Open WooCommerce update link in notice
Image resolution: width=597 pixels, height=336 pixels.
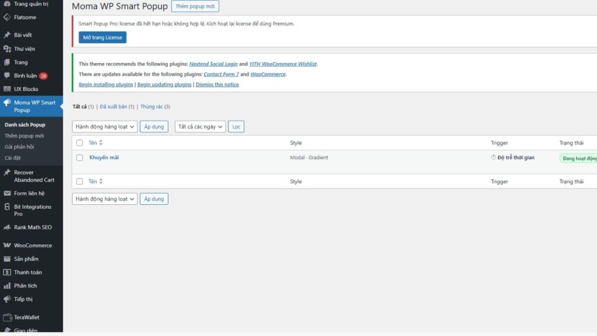point(268,74)
